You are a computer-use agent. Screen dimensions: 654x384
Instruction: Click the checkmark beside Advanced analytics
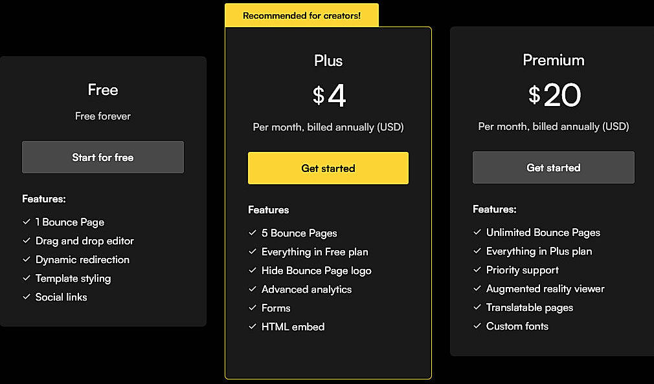click(x=252, y=289)
